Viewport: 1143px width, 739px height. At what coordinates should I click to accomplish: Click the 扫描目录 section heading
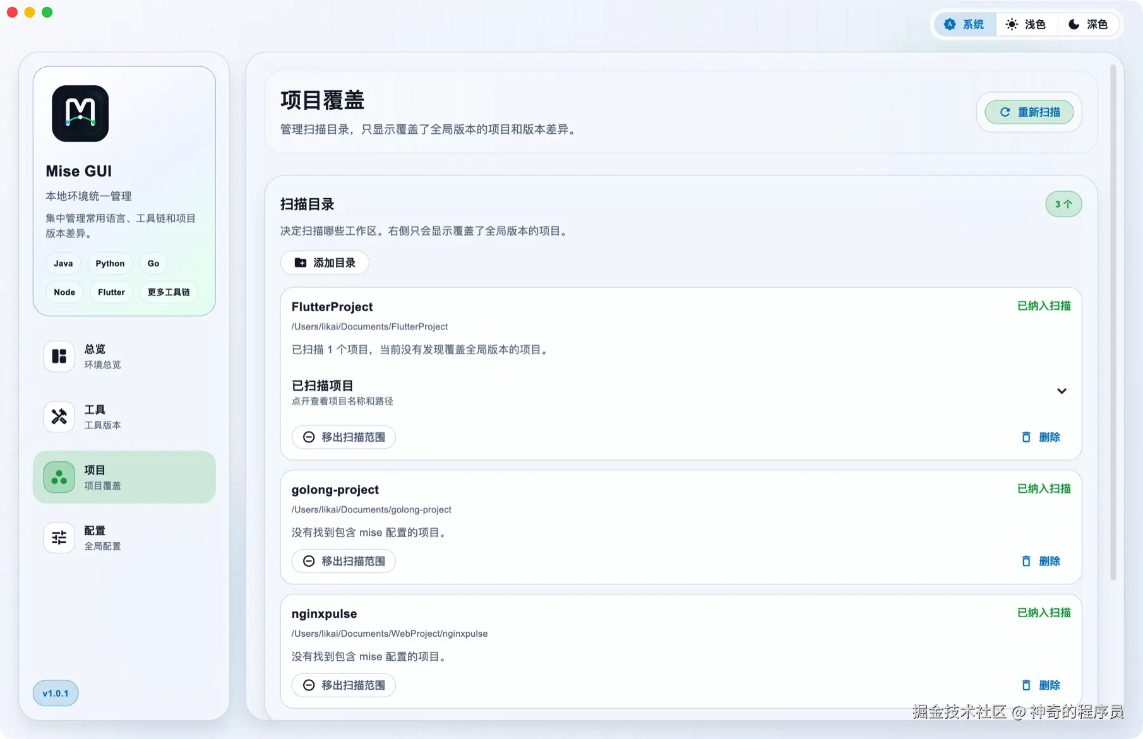pyautogui.click(x=308, y=204)
